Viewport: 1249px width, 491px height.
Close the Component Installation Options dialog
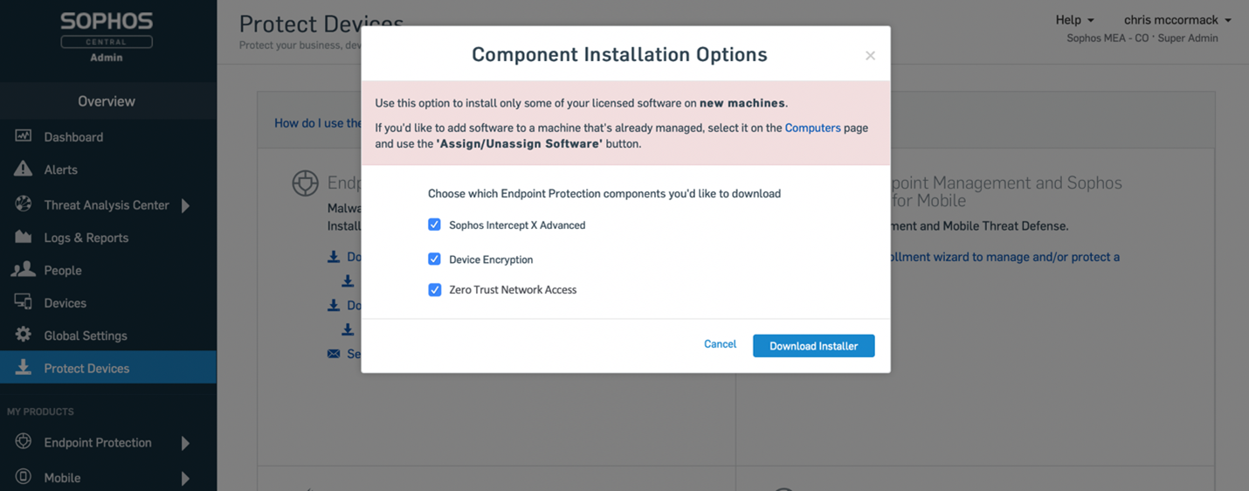[x=870, y=56]
